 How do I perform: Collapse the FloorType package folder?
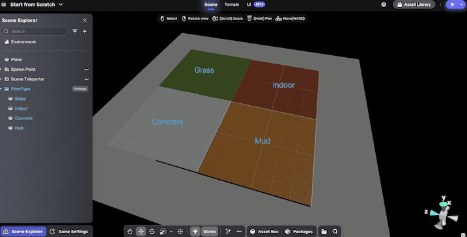1,89
